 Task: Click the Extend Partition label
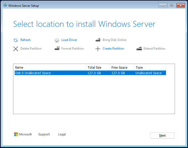click(x=154, y=49)
